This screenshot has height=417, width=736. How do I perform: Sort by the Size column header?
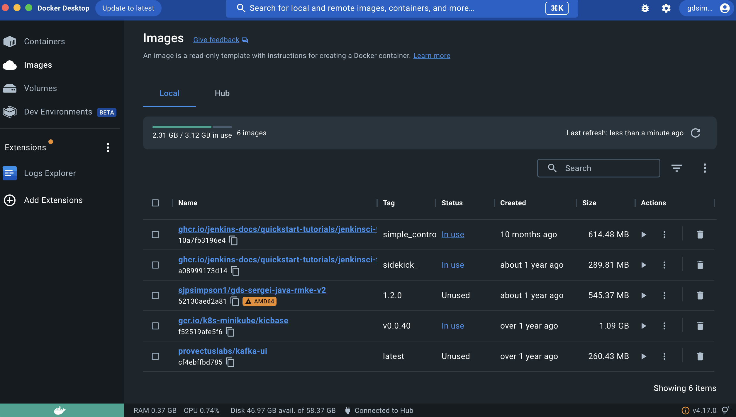(589, 203)
